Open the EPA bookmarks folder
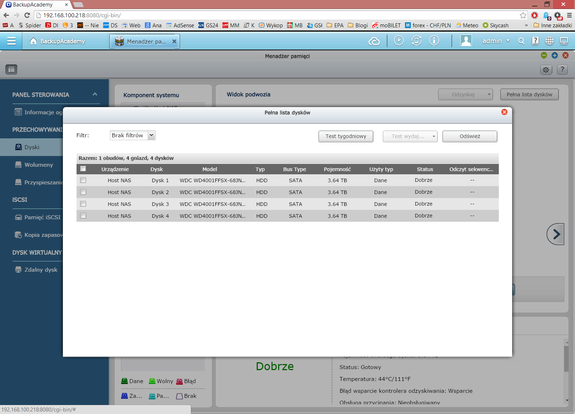The width and height of the screenshot is (575, 414). coord(335,25)
